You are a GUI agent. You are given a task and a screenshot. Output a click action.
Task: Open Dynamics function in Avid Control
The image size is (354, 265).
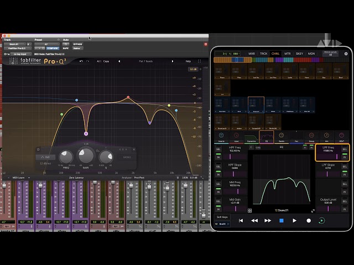(x=251, y=137)
